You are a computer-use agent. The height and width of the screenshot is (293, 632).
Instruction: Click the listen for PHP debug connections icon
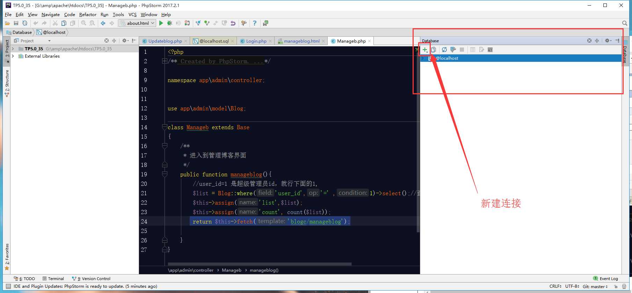pos(187,23)
